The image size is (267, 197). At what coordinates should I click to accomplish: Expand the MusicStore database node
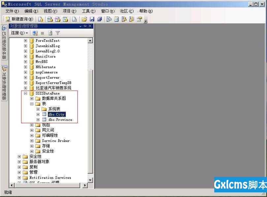(x=25, y=56)
